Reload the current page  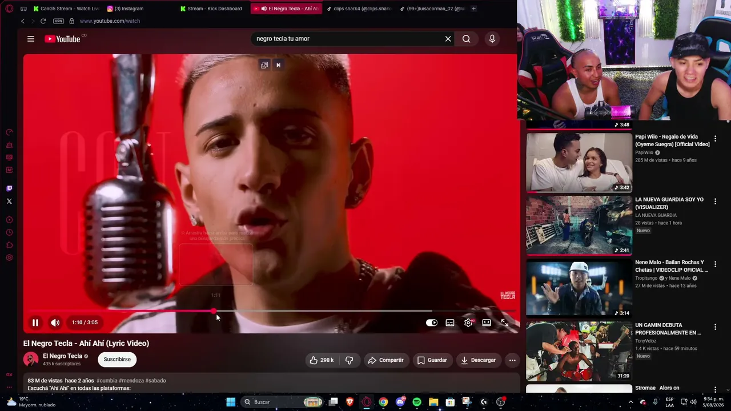(x=43, y=21)
